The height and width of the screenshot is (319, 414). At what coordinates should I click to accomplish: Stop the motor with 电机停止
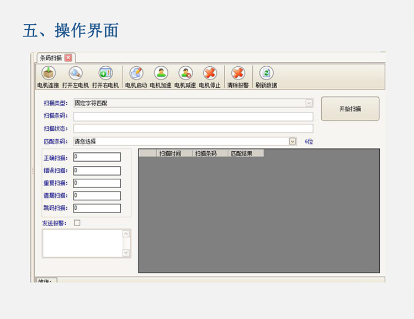point(210,73)
